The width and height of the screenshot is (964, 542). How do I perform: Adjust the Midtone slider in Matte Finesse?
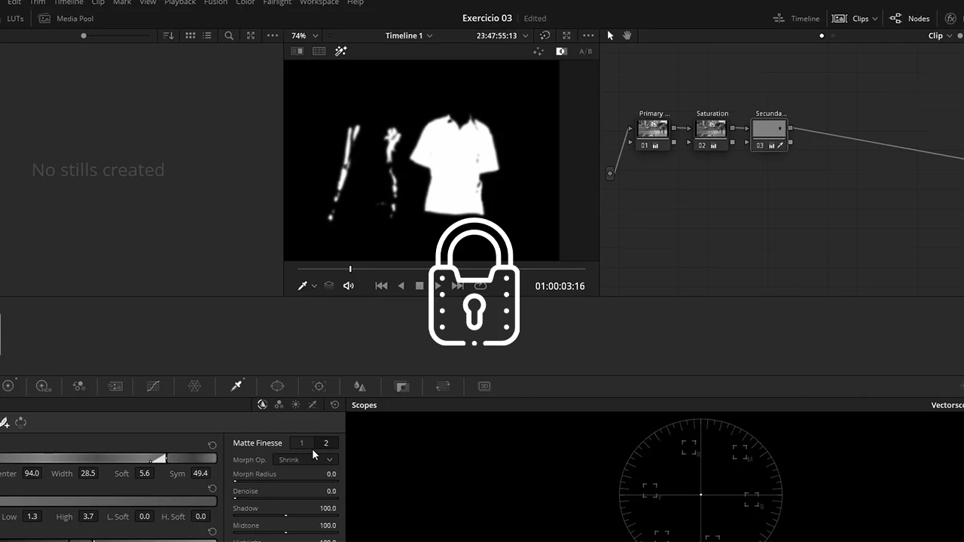[x=285, y=532]
